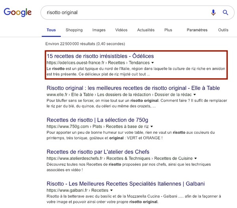
Task: Open the Outils search tools
Action: pyautogui.click(x=223, y=30)
